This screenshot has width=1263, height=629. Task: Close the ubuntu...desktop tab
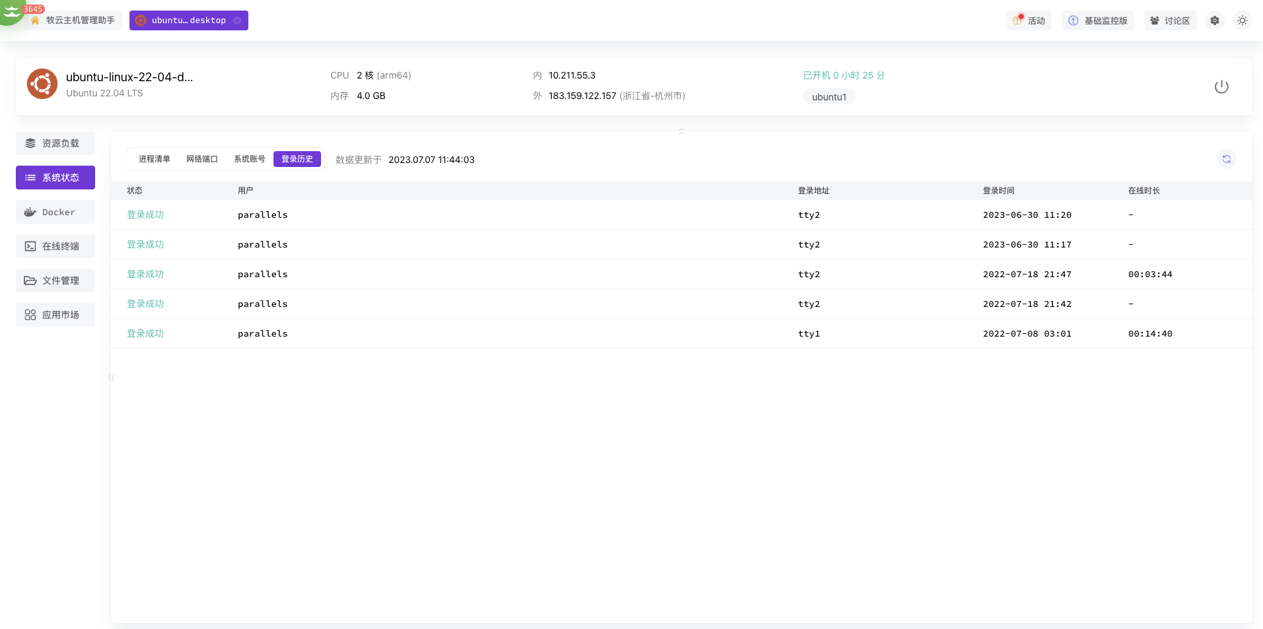237,20
